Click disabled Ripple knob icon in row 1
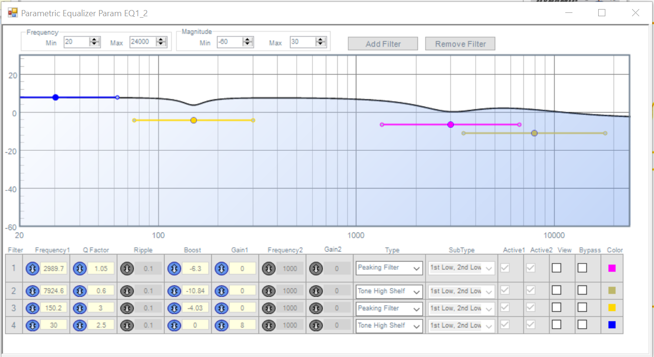Viewport: 654px width, 357px height. pos(127,269)
